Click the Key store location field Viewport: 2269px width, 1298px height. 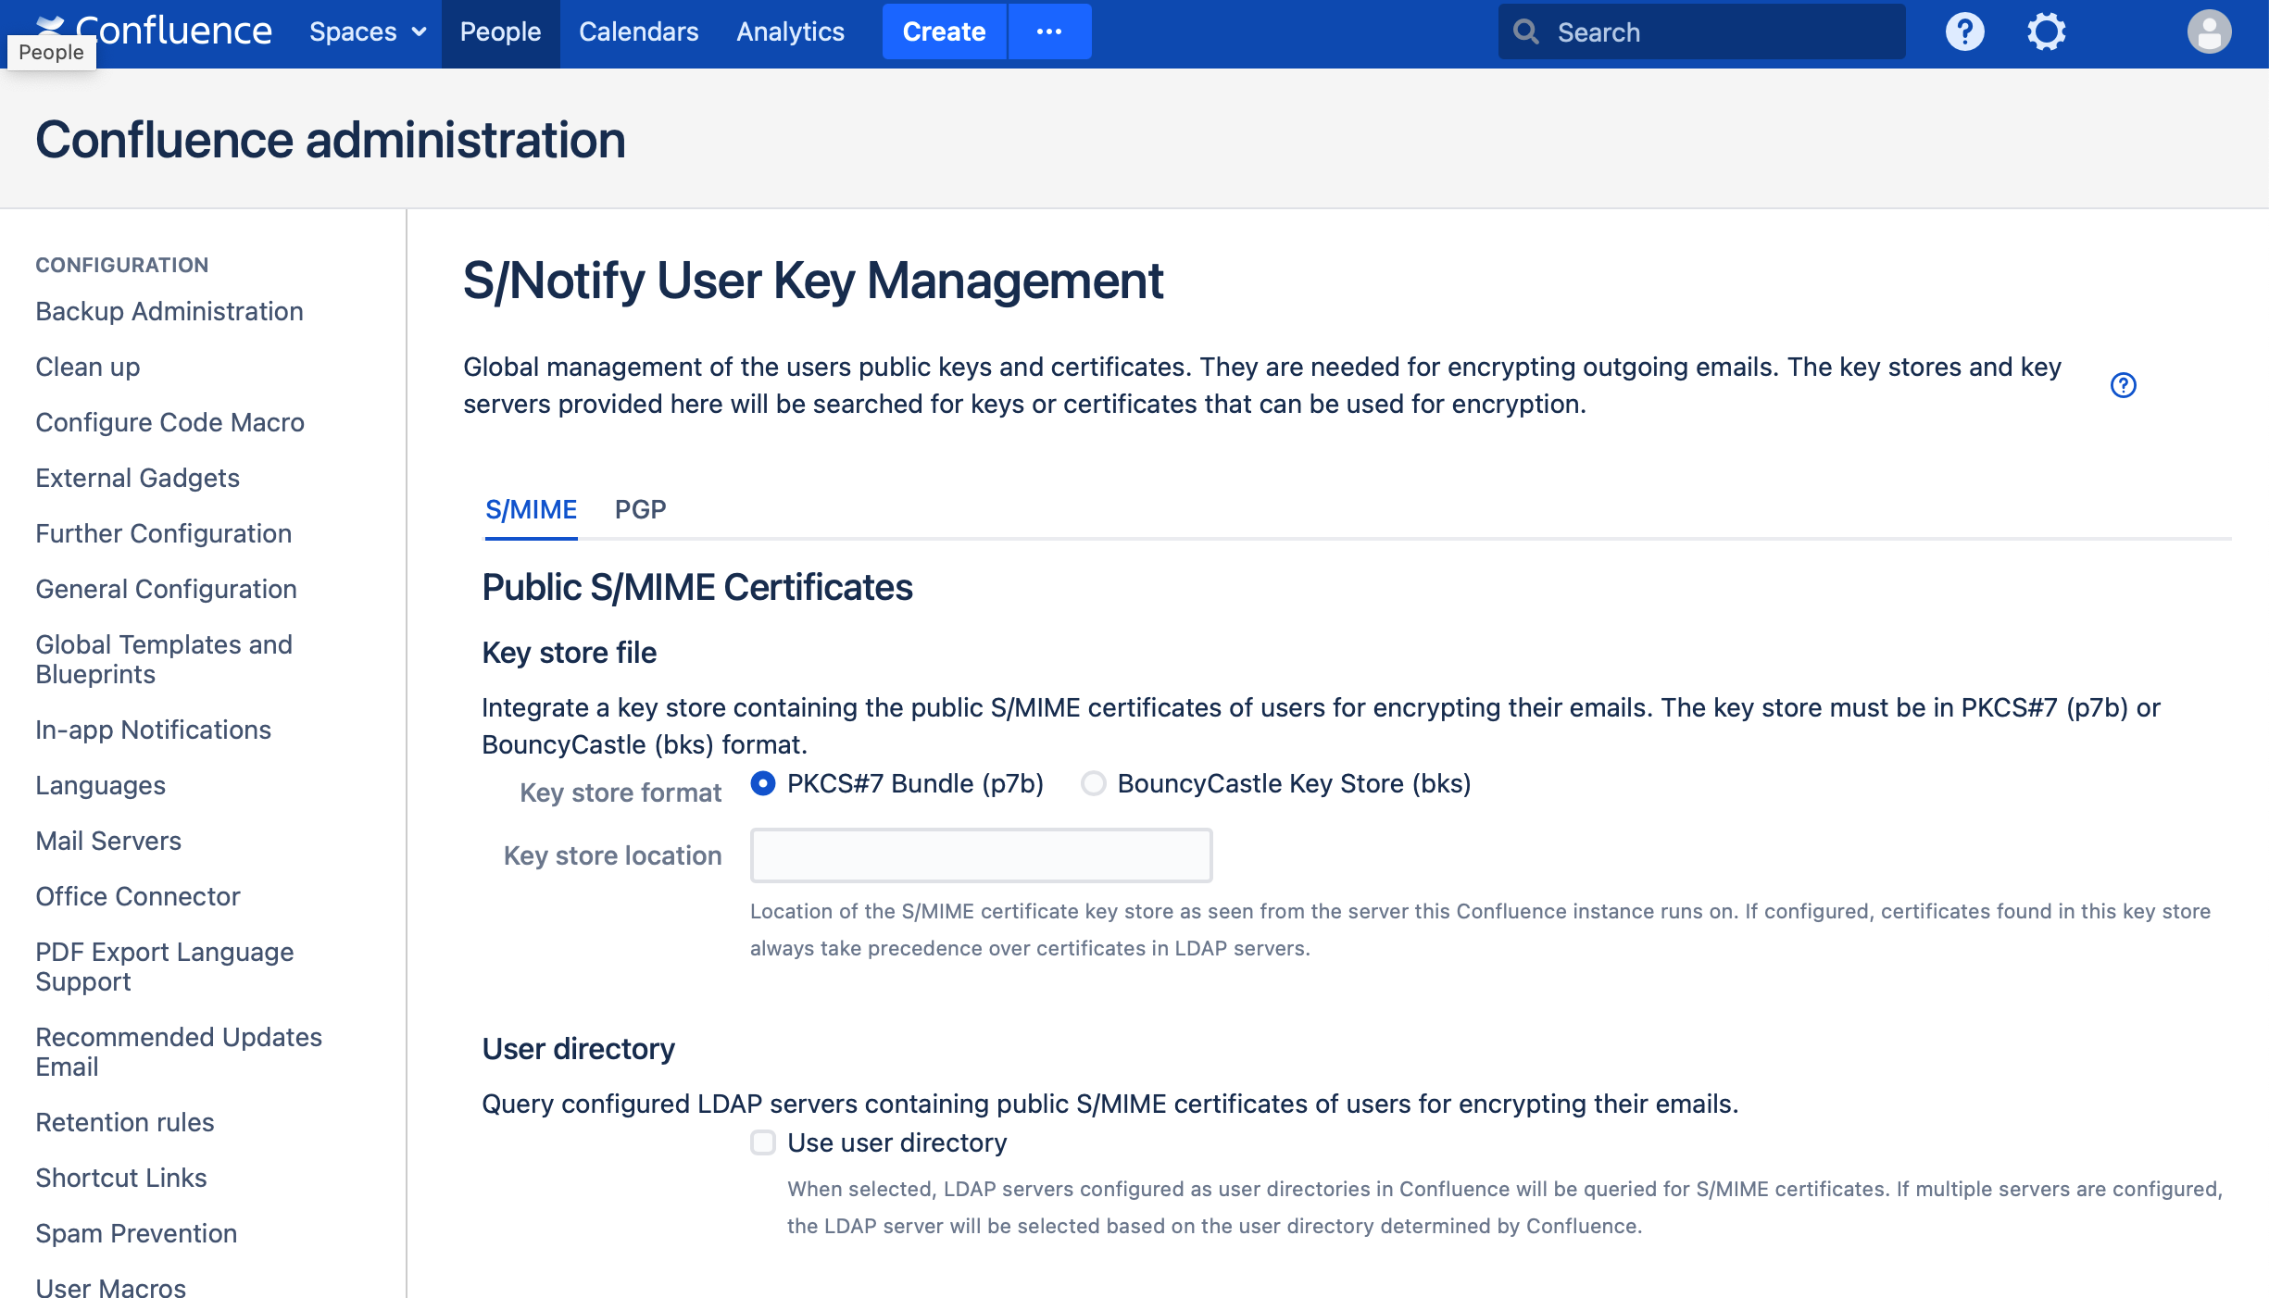coord(981,855)
